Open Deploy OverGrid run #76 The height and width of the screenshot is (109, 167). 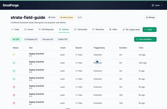pyautogui.click(x=37, y=62)
